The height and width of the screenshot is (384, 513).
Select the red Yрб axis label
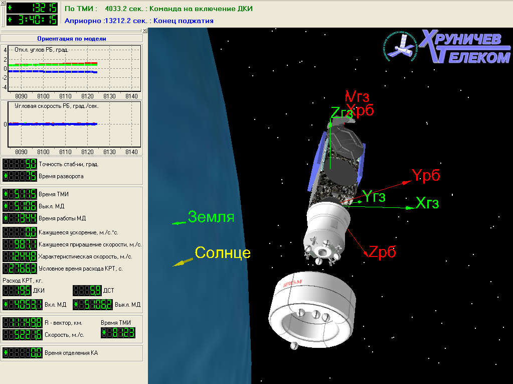pos(426,175)
